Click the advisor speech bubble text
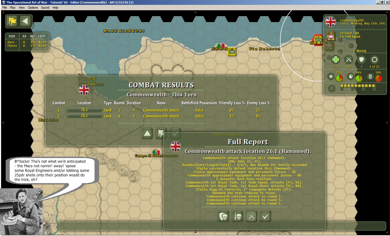Image resolution: width=390 pixels, height=236 pixels. tap(52, 170)
